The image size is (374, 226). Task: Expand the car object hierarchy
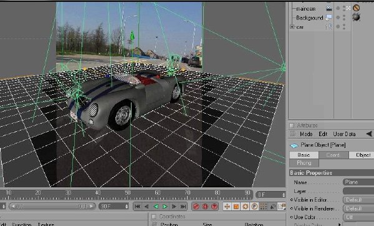292,26
